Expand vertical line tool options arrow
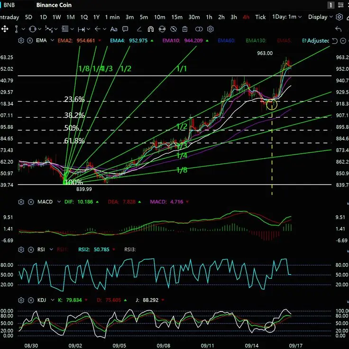 (x=23, y=29)
